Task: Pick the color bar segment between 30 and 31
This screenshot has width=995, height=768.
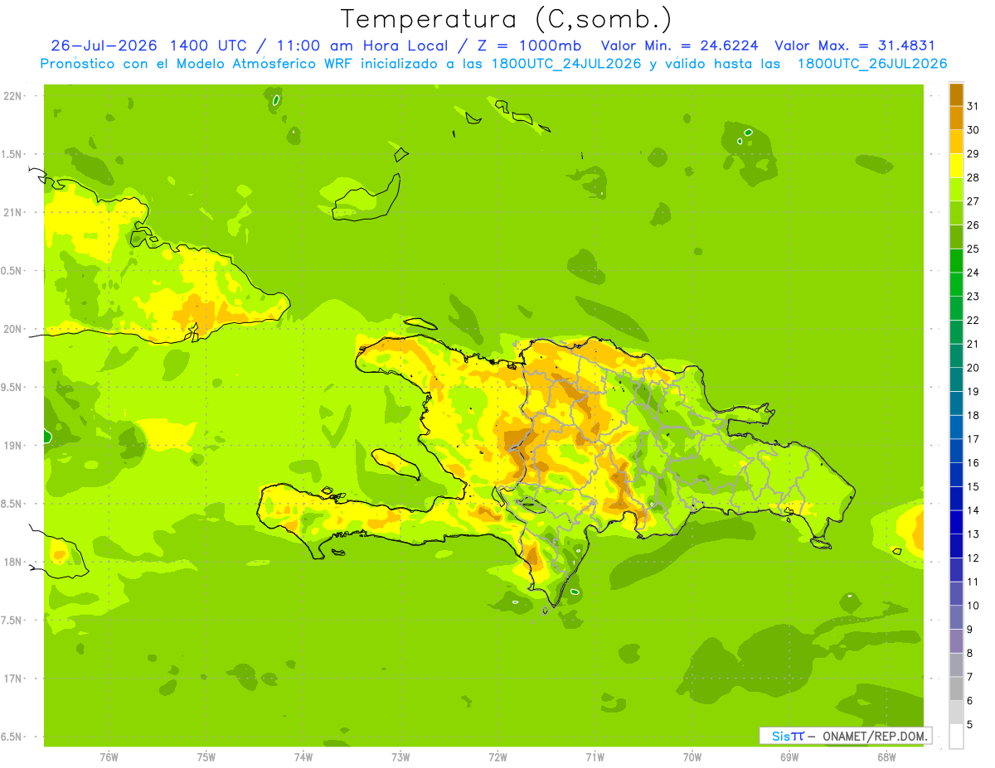Action: pos(956,118)
